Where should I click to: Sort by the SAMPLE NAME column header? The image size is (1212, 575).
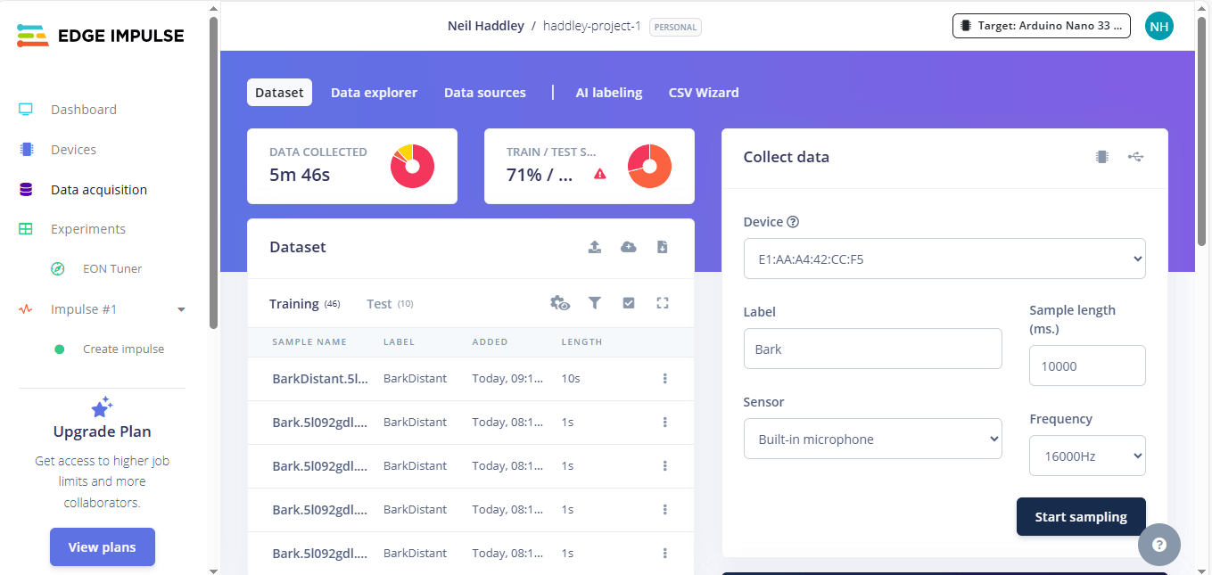pyautogui.click(x=309, y=342)
